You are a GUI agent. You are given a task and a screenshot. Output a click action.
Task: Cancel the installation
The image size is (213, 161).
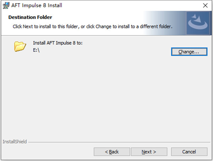(x=189, y=152)
